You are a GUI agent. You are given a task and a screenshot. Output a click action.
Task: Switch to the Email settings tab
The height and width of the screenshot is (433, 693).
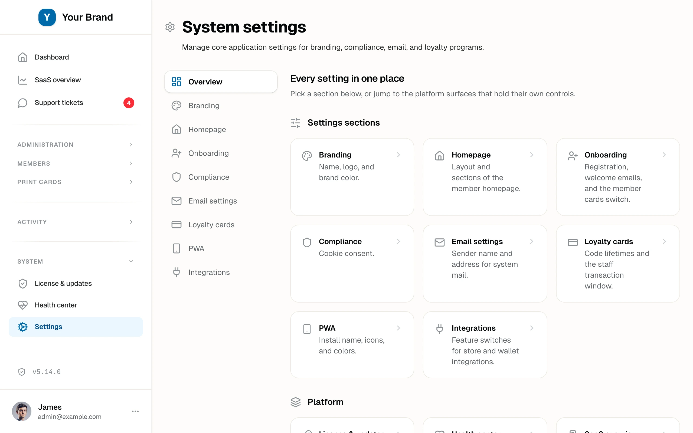(x=221, y=201)
